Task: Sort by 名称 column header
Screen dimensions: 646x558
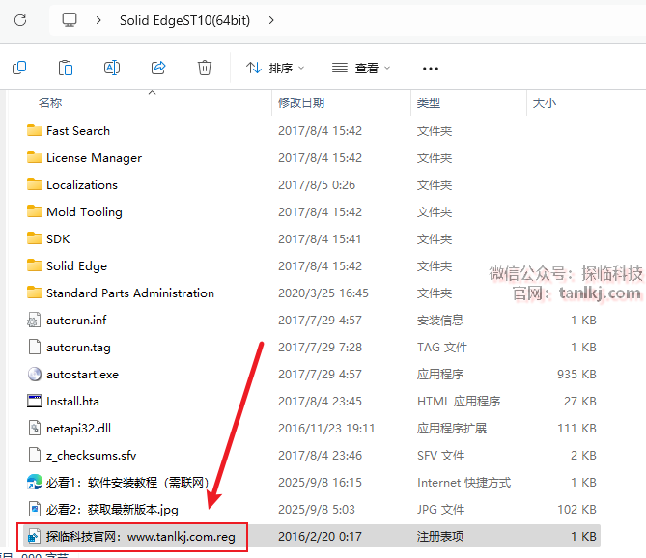Action: [x=50, y=102]
